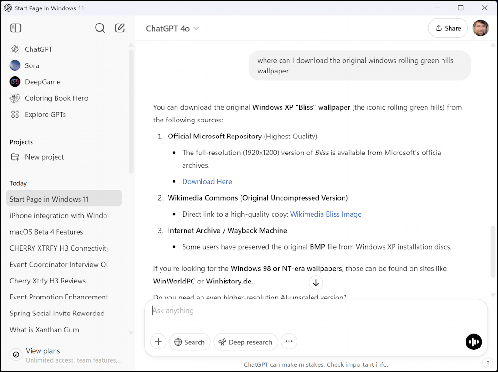Open Sora from the sidebar
Screen dimensions: 498x372
(15, 65)
